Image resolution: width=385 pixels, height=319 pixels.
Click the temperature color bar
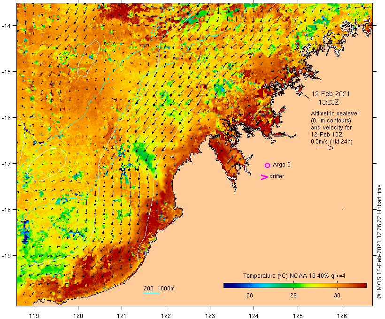pos(295,285)
